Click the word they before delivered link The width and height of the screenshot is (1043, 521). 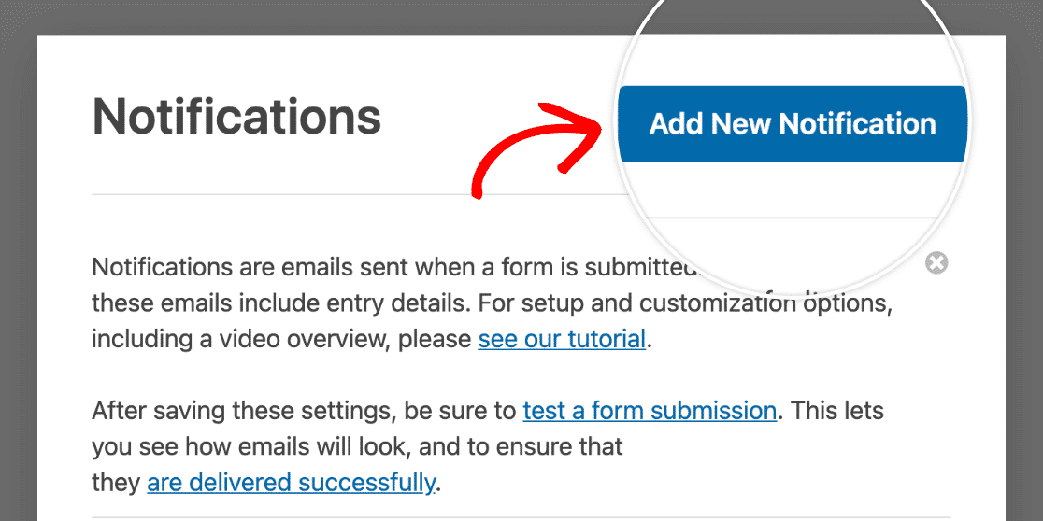(117, 483)
